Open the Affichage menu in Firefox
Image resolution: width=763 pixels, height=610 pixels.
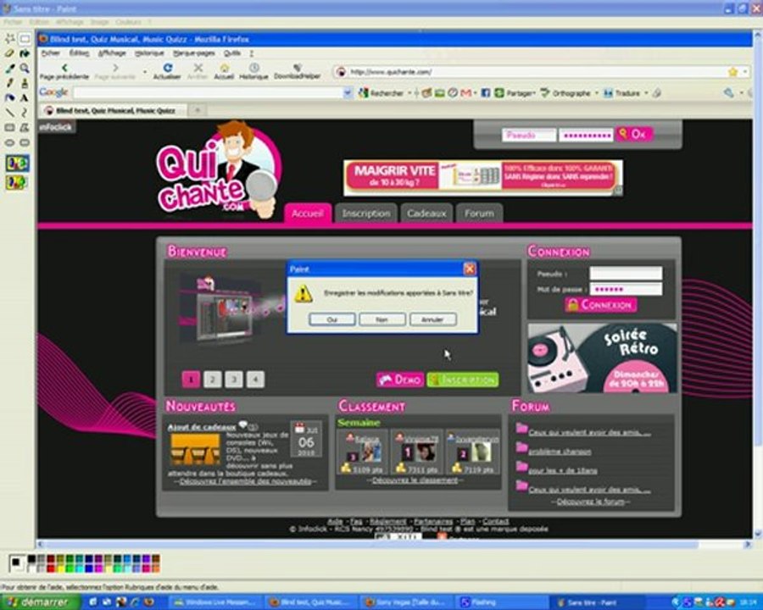click(x=112, y=53)
